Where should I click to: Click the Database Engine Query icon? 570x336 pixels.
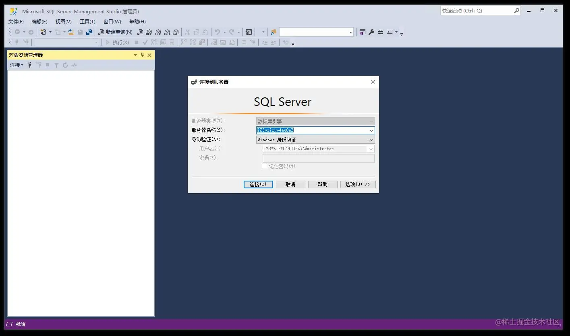point(140,32)
